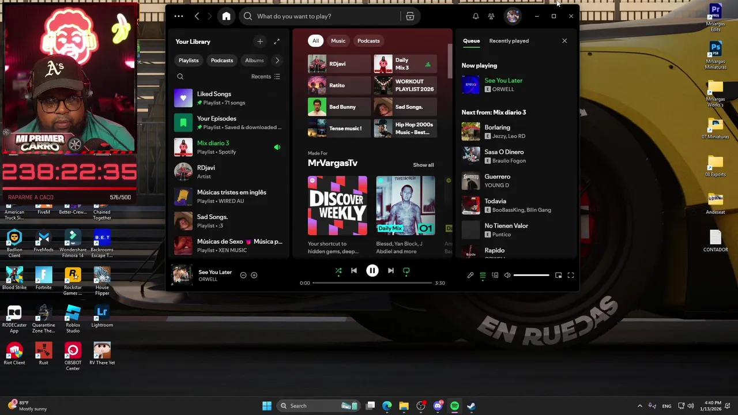Show hidden system tray icons
Viewport: 738px width, 415px height.
click(x=639, y=406)
